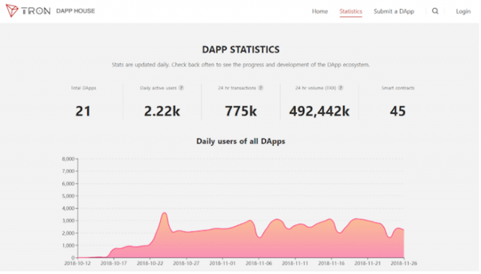Click the 492,442k volume figure
481x274 pixels.
pyautogui.click(x=319, y=111)
